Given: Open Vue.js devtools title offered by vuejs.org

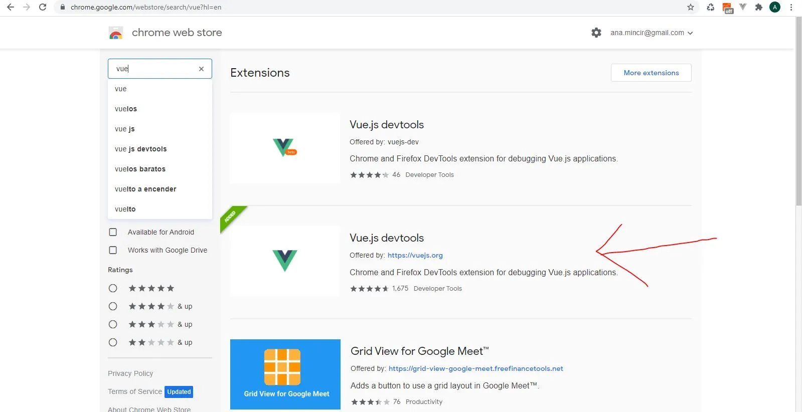Looking at the screenshot, I should (387, 238).
